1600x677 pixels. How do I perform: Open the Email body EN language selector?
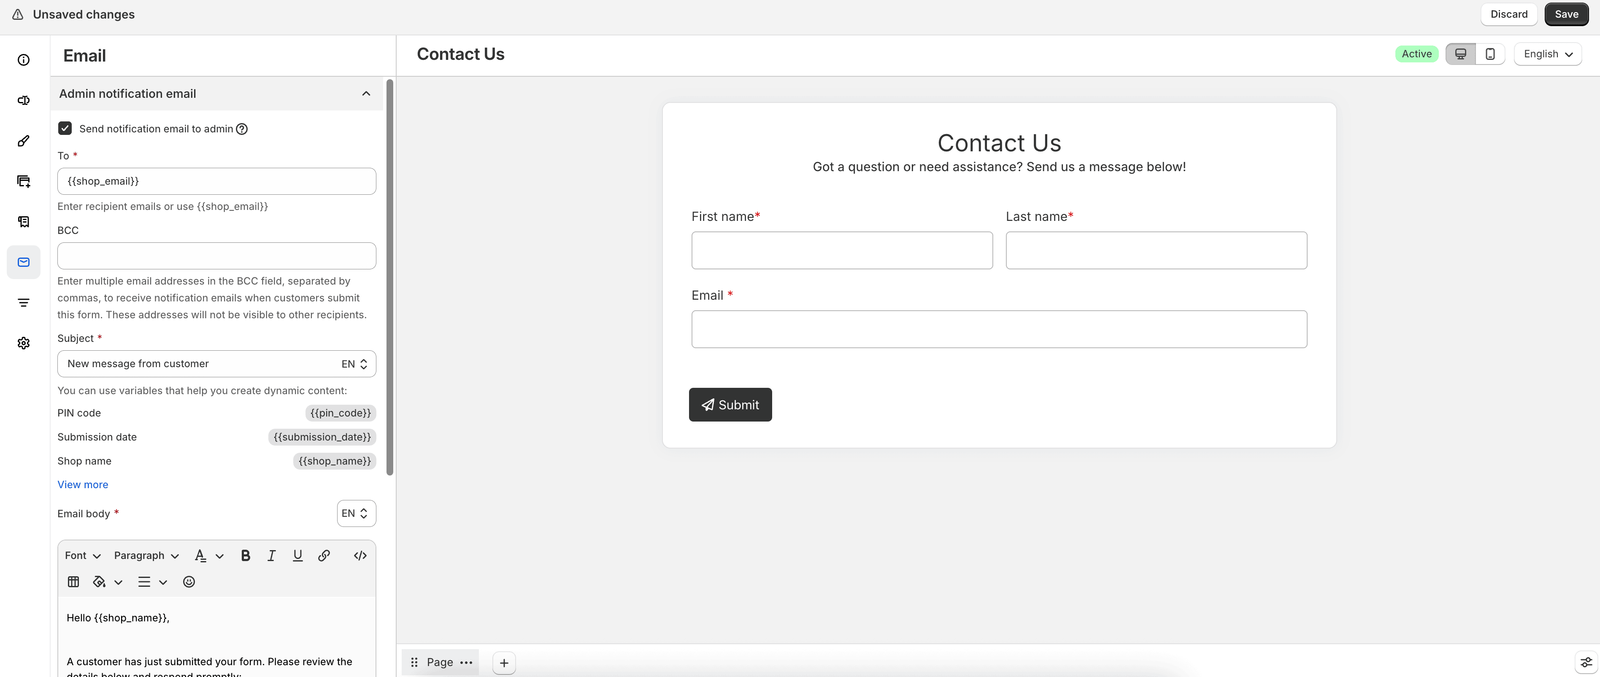click(x=356, y=513)
